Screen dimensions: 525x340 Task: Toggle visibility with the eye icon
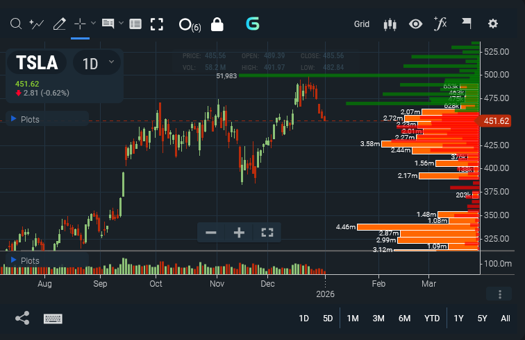[x=415, y=24]
